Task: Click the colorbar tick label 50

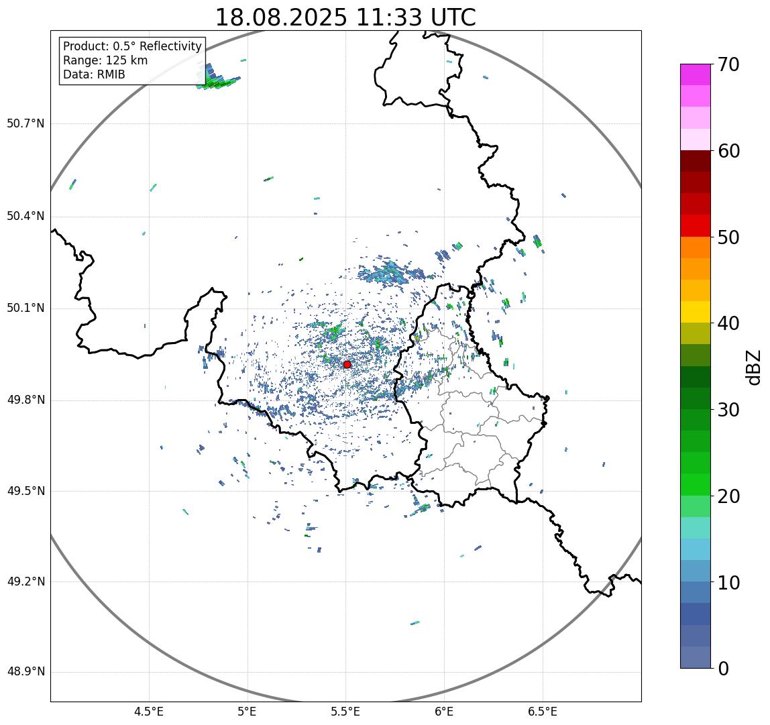Action: tap(728, 237)
